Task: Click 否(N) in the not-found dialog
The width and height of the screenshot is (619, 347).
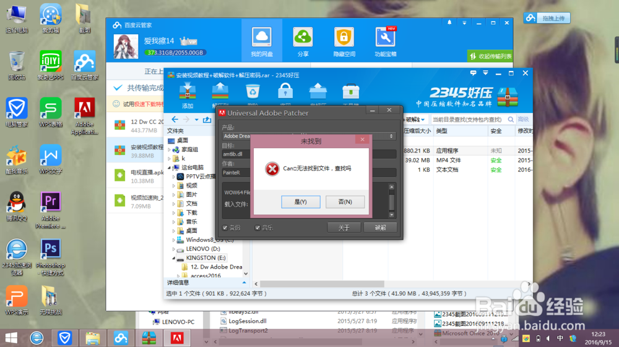Action: (x=345, y=202)
